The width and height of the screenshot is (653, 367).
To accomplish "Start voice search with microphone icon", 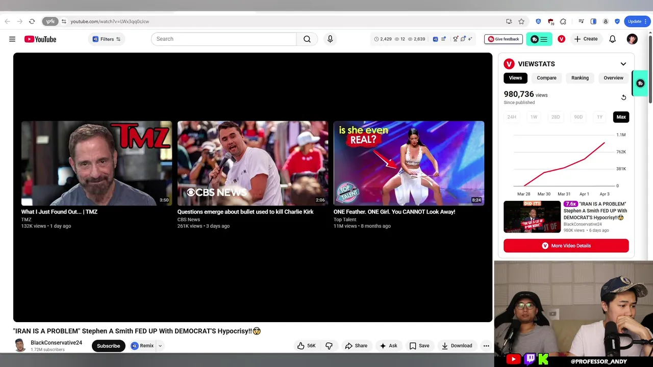I will coord(330,39).
